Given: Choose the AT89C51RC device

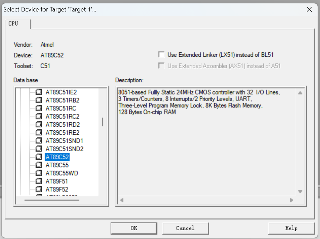Looking at the screenshot, I should (61, 108).
